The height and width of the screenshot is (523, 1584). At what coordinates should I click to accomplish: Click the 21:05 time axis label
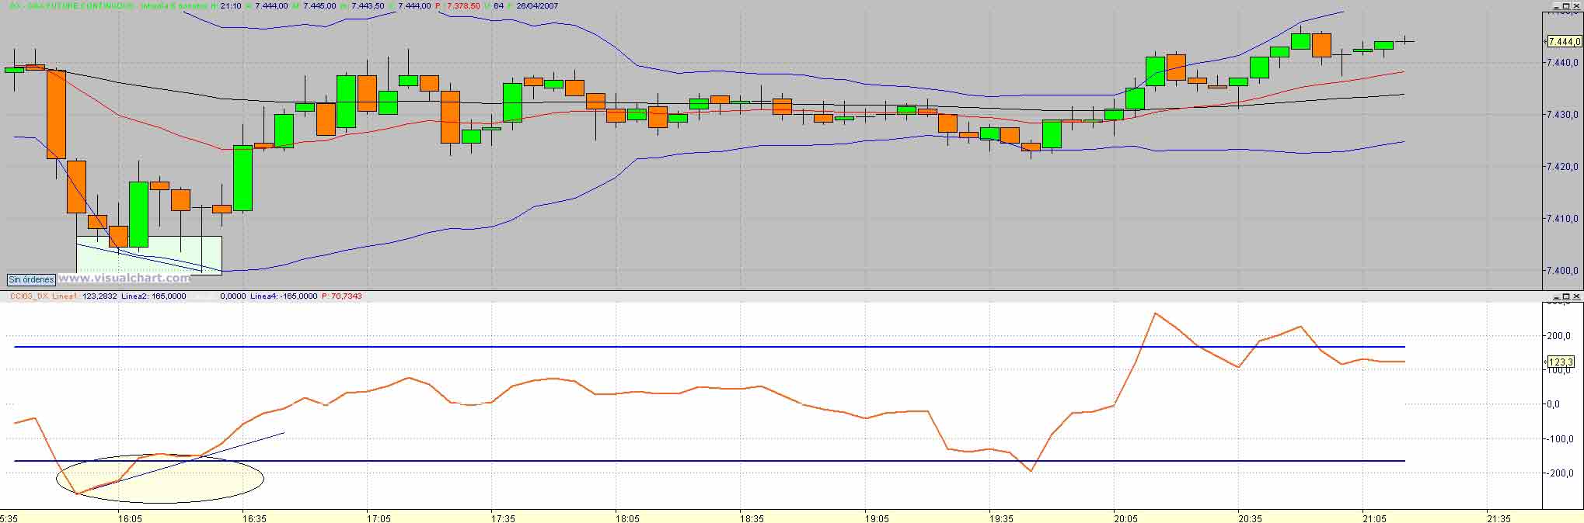pos(1374,518)
